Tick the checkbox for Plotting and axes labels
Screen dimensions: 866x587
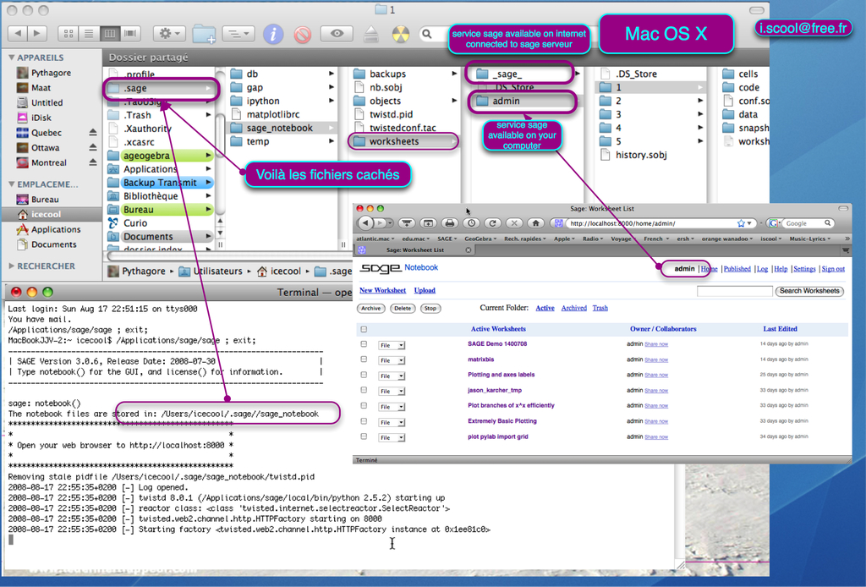(x=364, y=375)
